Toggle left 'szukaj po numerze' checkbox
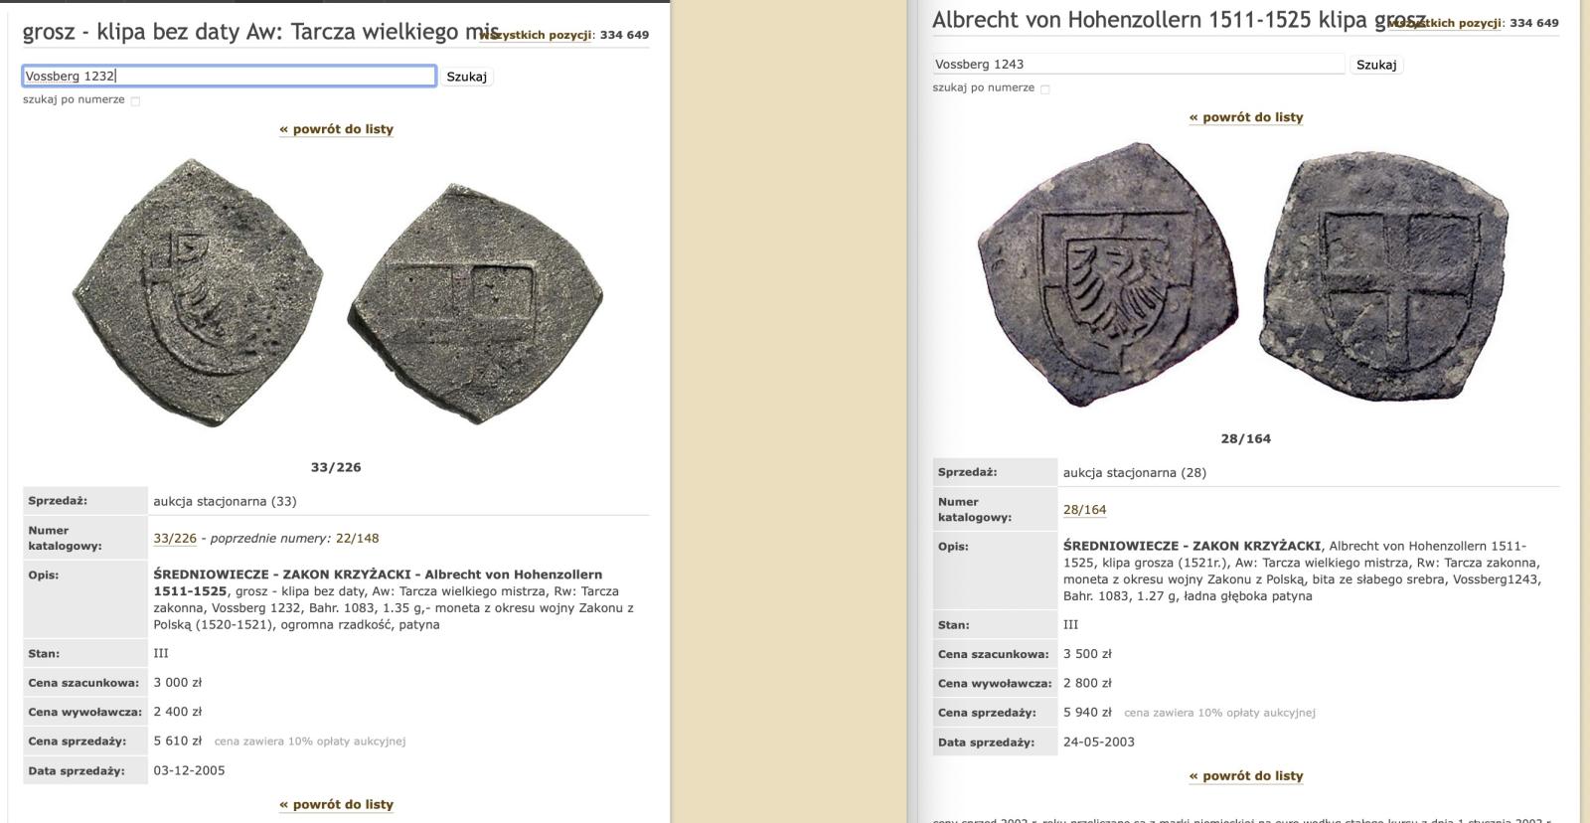This screenshot has width=1590, height=823. pos(135,100)
